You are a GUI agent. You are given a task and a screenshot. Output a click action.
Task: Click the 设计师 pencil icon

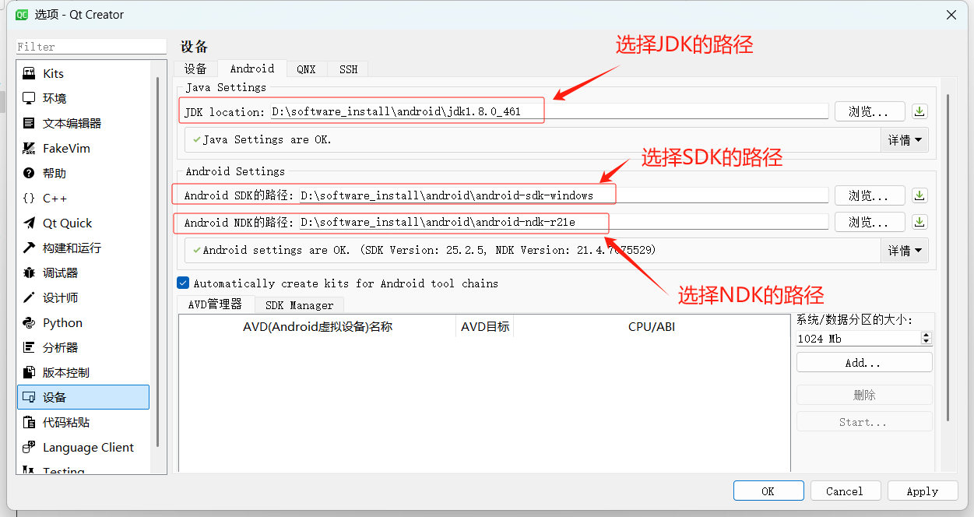point(29,297)
